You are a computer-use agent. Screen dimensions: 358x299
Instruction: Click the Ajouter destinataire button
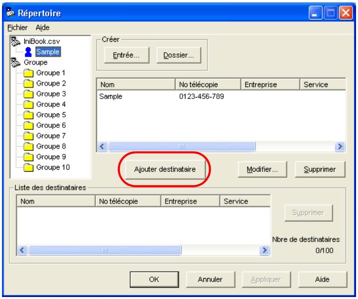(165, 169)
